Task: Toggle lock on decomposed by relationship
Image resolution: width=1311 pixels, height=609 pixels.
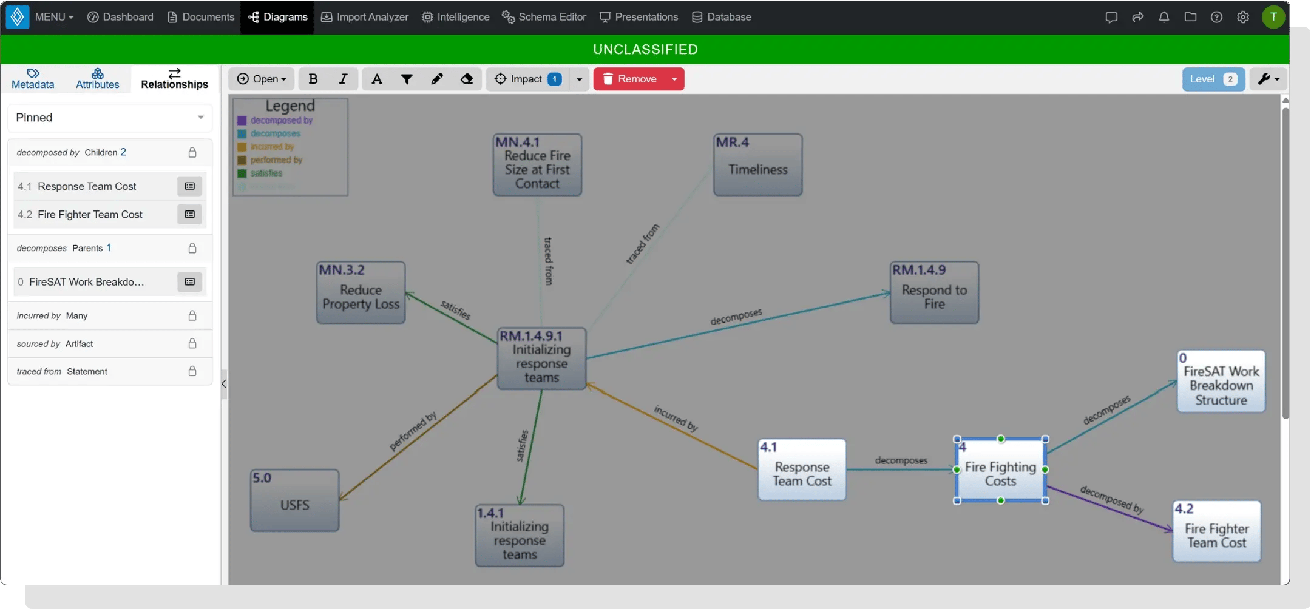Action: coord(192,152)
